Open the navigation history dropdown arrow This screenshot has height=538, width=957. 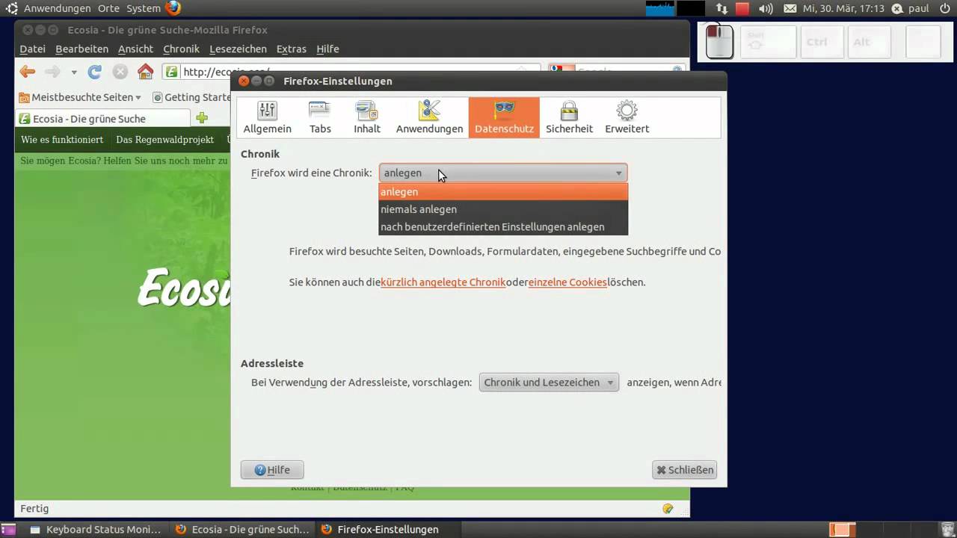click(x=74, y=72)
